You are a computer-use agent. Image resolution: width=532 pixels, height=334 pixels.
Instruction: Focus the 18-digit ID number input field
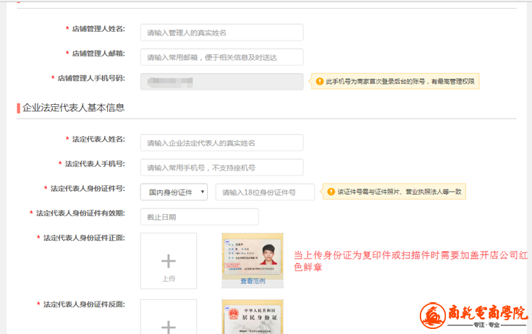[265, 192]
